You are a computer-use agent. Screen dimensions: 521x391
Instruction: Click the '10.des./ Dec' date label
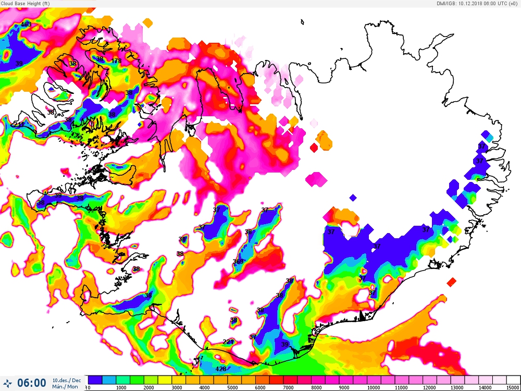pos(67,380)
